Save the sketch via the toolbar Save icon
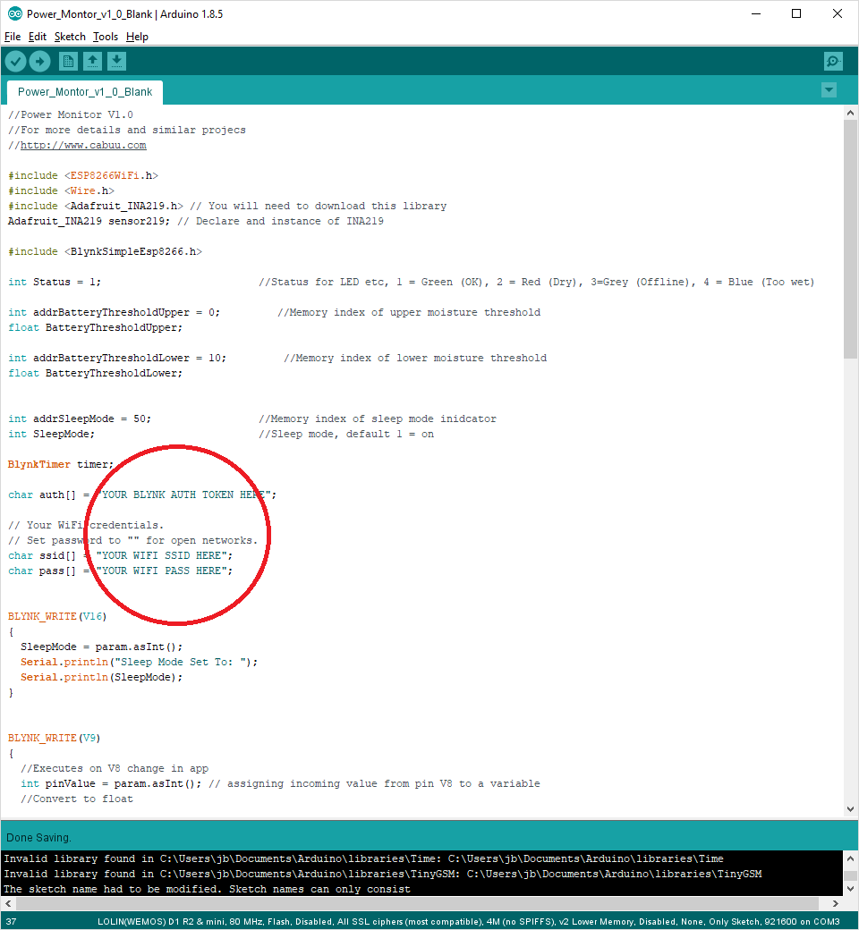 [117, 61]
